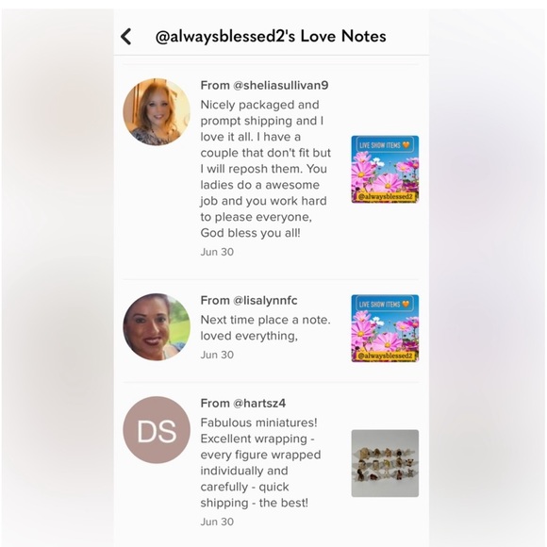Viewport: 547px width, 547px height.
Task: Tap 'loved everything,' line in second note
Action: pos(249,336)
